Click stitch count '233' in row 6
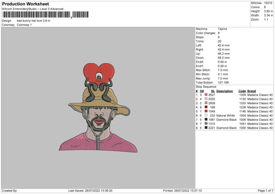275x194 pixels. pyautogui.click(x=212, y=116)
